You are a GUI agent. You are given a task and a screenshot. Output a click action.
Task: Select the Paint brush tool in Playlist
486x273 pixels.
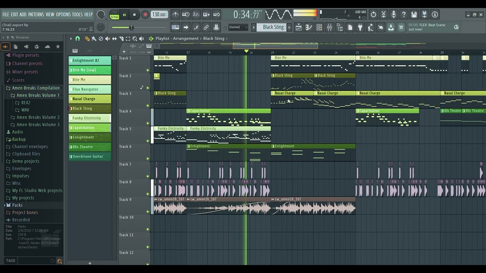click(x=94, y=39)
